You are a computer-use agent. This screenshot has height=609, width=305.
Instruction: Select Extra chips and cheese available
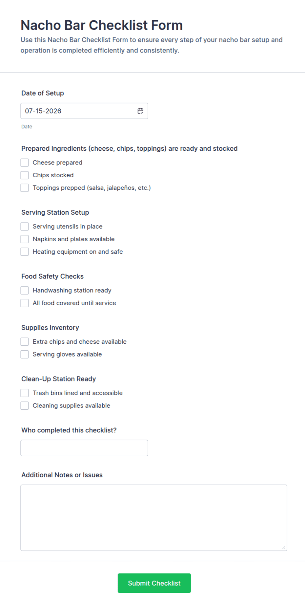pos(25,342)
